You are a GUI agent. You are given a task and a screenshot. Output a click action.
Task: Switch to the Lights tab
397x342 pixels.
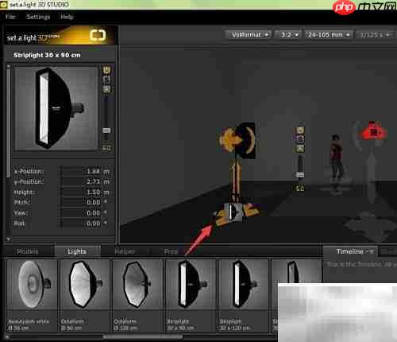77,251
